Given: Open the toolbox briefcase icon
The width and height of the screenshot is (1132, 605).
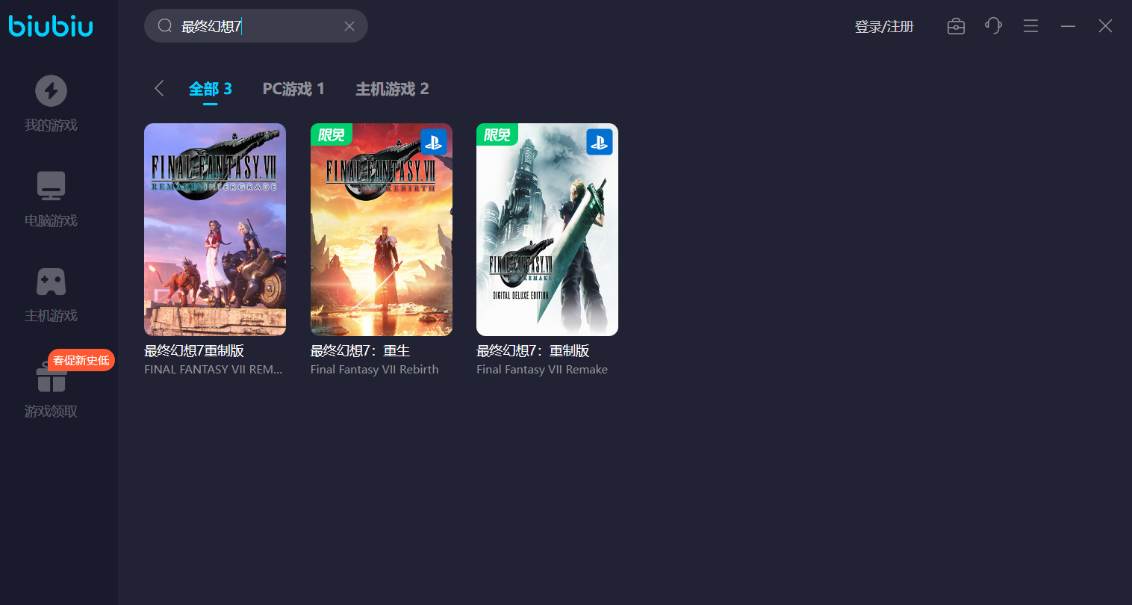Looking at the screenshot, I should tap(956, 26).
